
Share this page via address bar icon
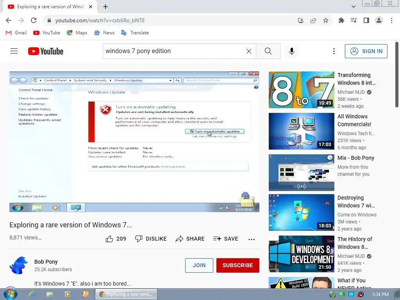pos(313,20)
